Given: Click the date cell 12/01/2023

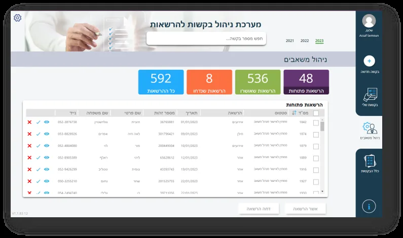Looking at the screenshot, I should (x=189, y=157).
